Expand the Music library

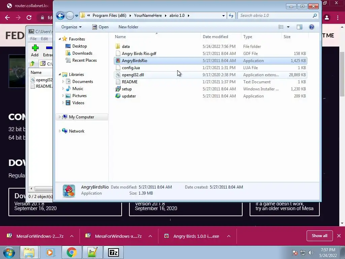click(63, 89)
